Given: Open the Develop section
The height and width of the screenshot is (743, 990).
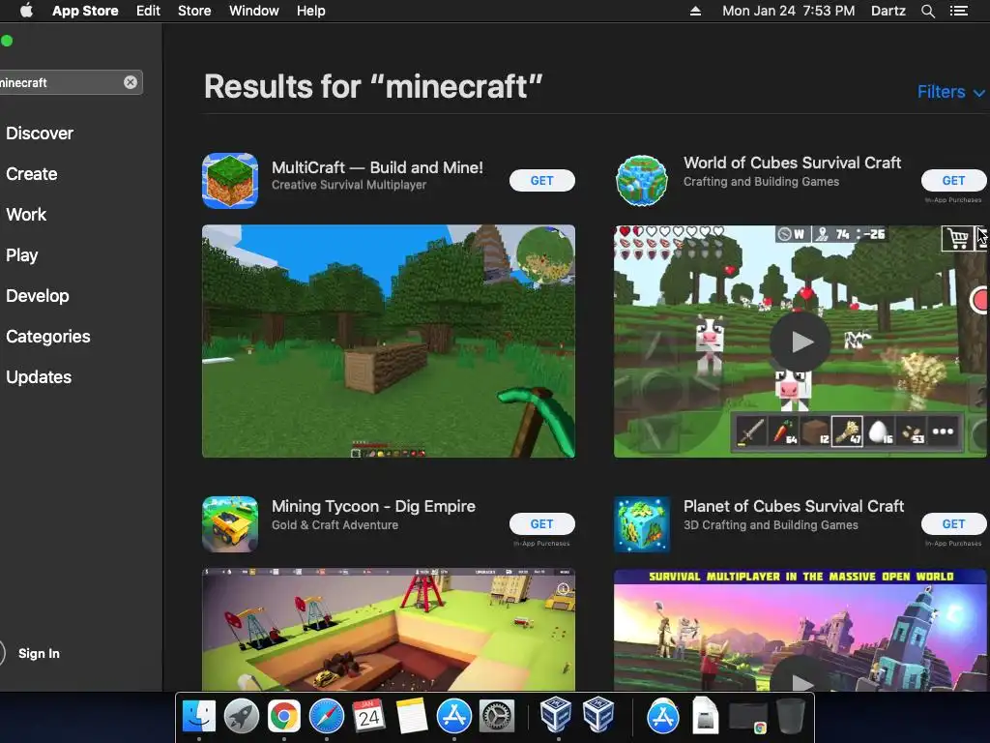Looking at the screenshot, I should tap(38, 296).
